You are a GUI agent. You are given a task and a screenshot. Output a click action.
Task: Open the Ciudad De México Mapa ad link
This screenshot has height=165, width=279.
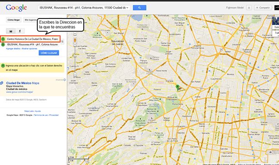(x=23, y=83)
